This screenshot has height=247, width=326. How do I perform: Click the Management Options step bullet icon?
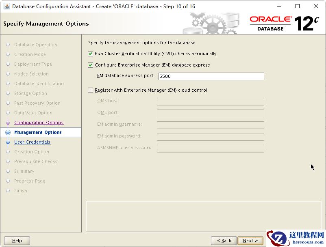pos(8,132)
